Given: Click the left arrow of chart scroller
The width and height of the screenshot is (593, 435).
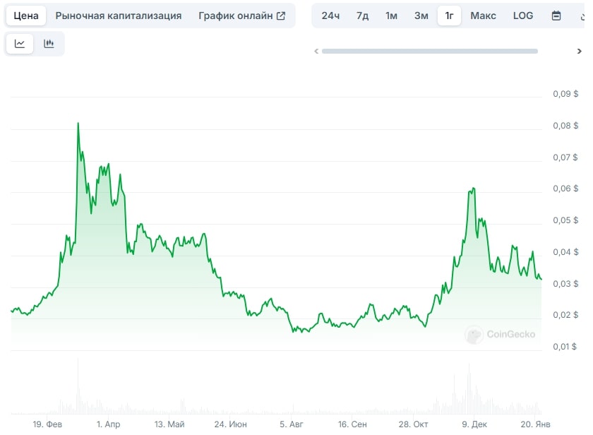Looking at the screenshot, I should tap(316, 51).
